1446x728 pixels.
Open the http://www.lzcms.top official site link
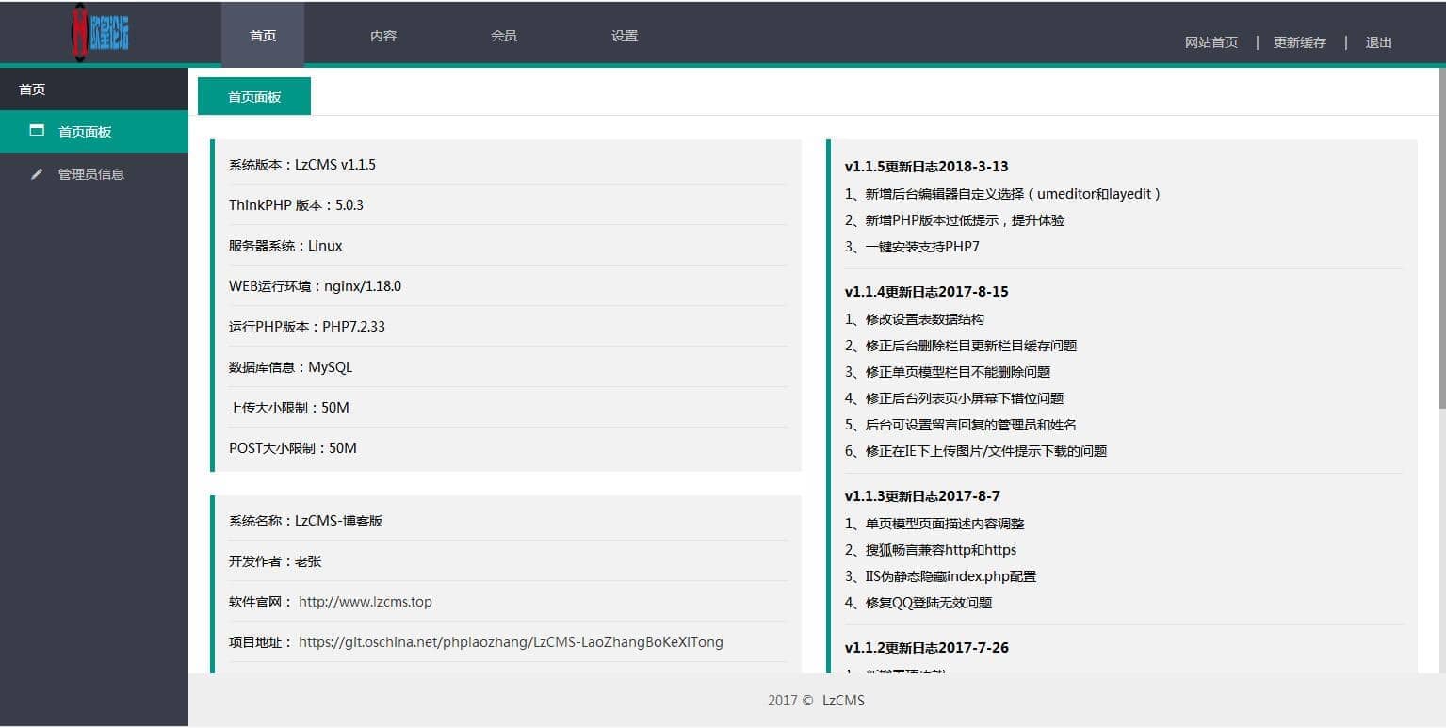point(366,602)
